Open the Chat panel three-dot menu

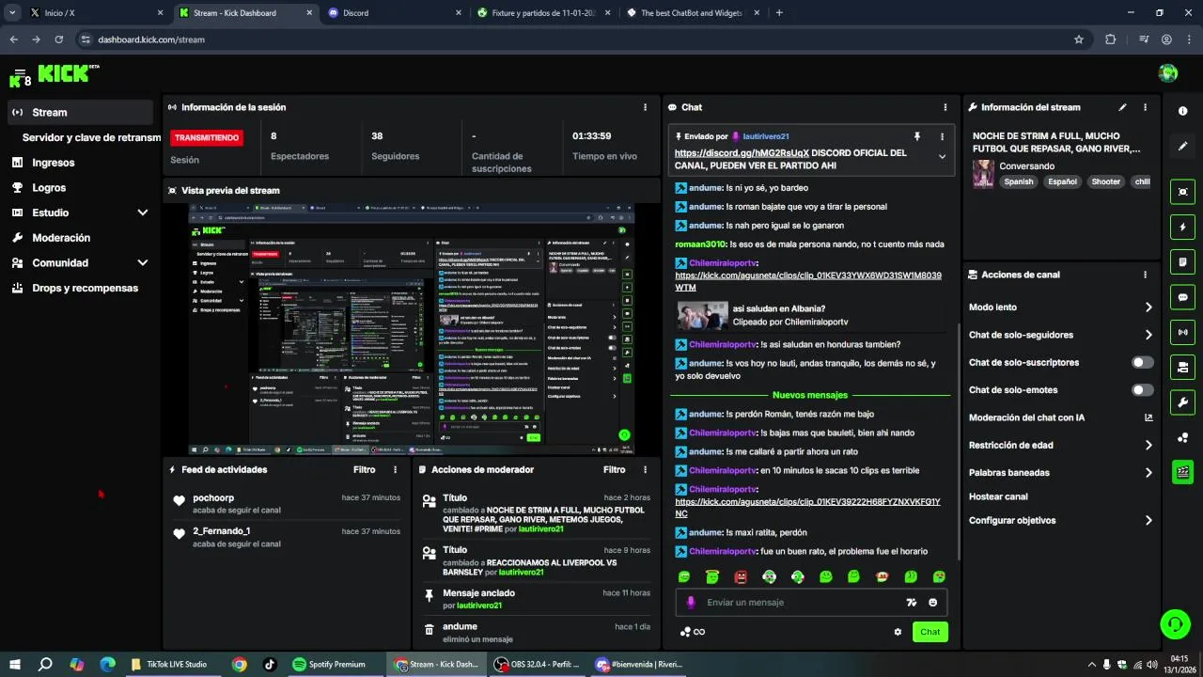(945, 107)
